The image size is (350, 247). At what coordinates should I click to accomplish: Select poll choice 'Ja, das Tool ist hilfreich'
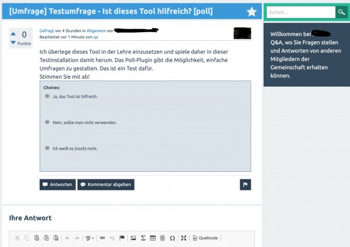click(x=47, y=96)
